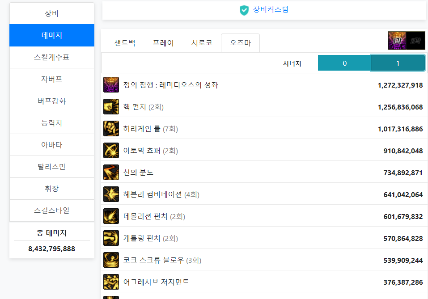This screenshot has width=428, height=299.
Task: Click the 허리케인 롤 skill icon
Action: (111, 128)
